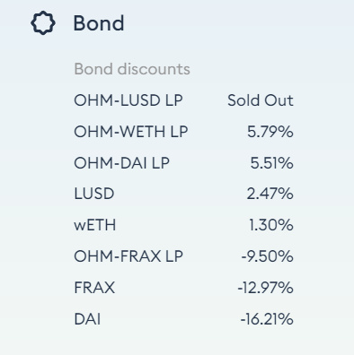354x355 pixels.
Task: Click the -9.50% discount value
Action: click(268, 256)
